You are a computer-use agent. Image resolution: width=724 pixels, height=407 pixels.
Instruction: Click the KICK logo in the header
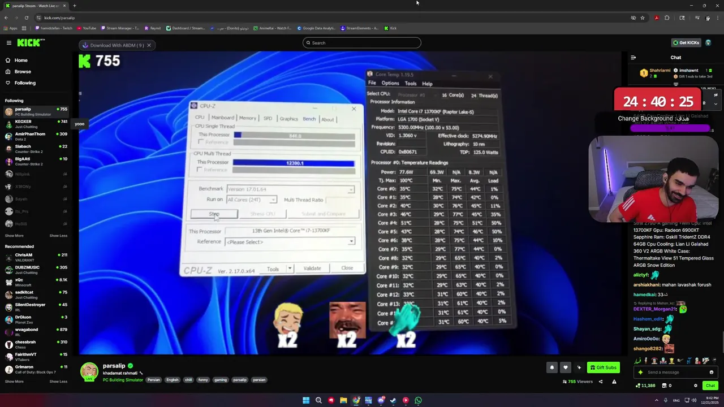28,43
